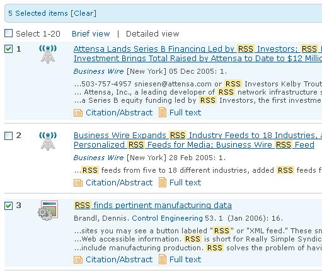Image resolution: width=322 pixels, height=273 pixels.
Task: Open RSS finds pertinent manufacturing data article
Action: coord(152,205)
